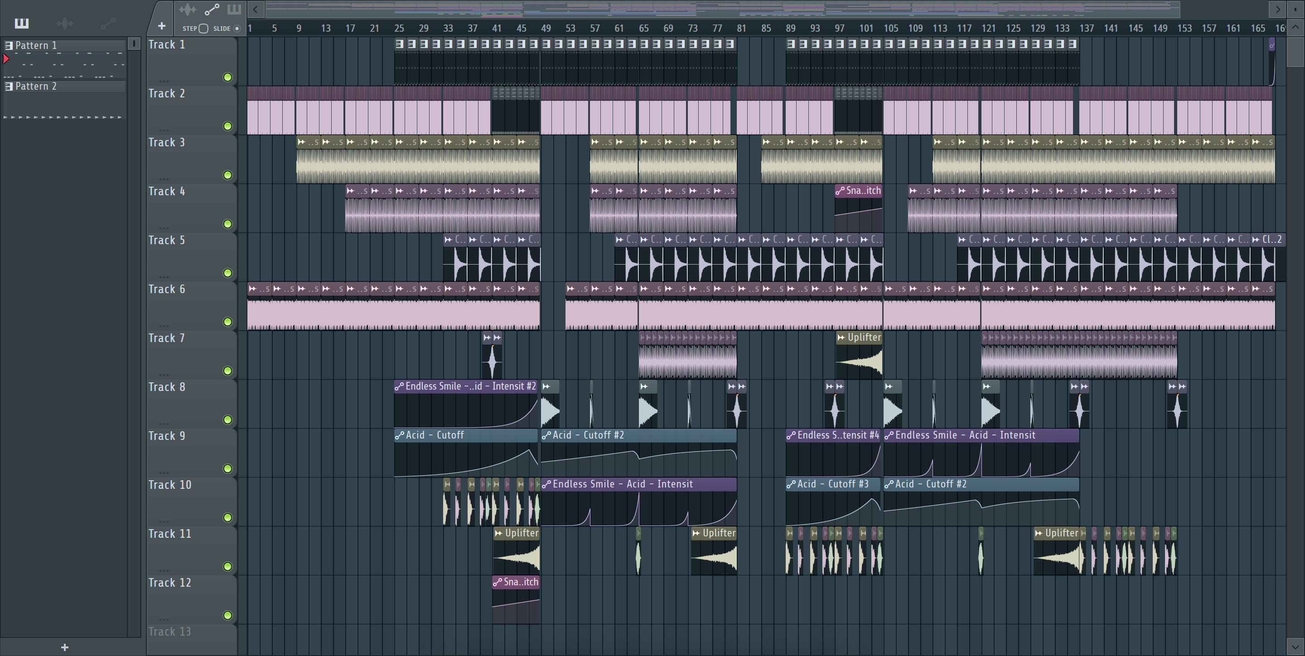Click the red pattern selection arrow
This screenshot has height=656, width=1305.
pos(6,59)
